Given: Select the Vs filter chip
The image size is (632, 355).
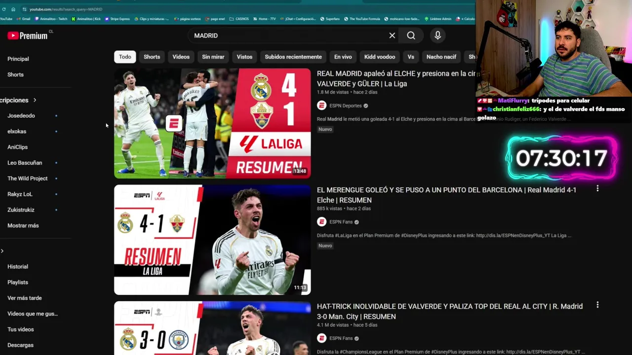Looking at the screenshot, I should (411, 57).
